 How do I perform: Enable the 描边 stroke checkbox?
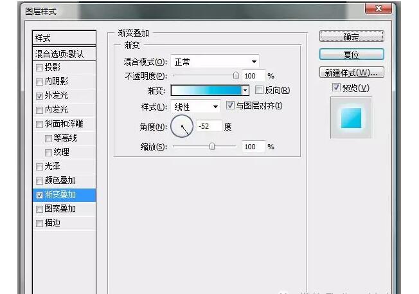[x=39, y=223]
